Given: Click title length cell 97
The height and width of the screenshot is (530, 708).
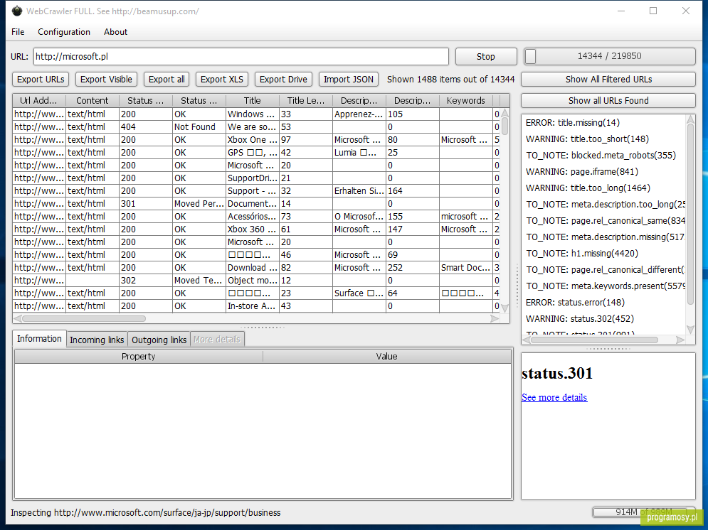Looking at the screenshot, I should click(305, 140).
